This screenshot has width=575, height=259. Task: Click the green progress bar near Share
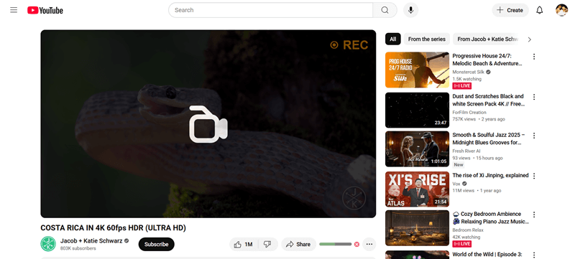[335, 244]
